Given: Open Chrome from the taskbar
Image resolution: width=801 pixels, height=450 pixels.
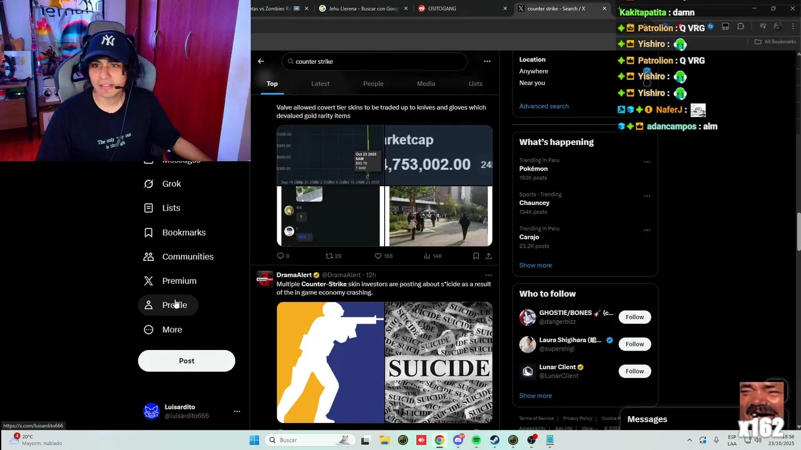Looking at the screenshot, I should (439, 440).
